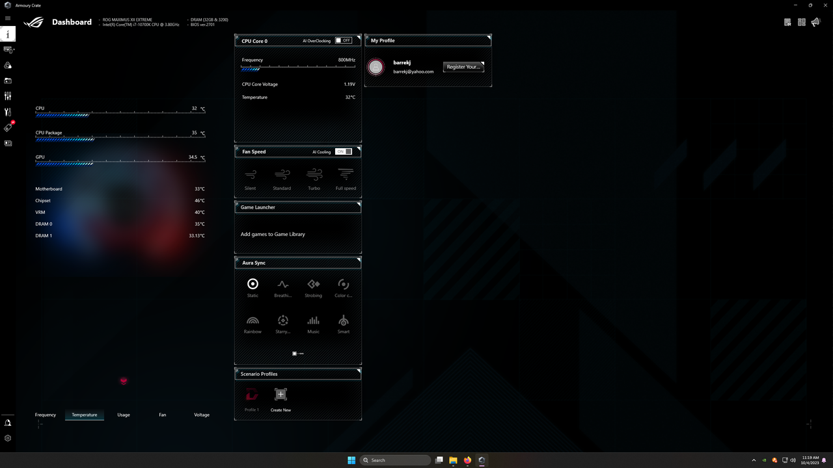The image size is (833, 468).
Task: Select the Turbo fan mode
Action: [314, 179]
